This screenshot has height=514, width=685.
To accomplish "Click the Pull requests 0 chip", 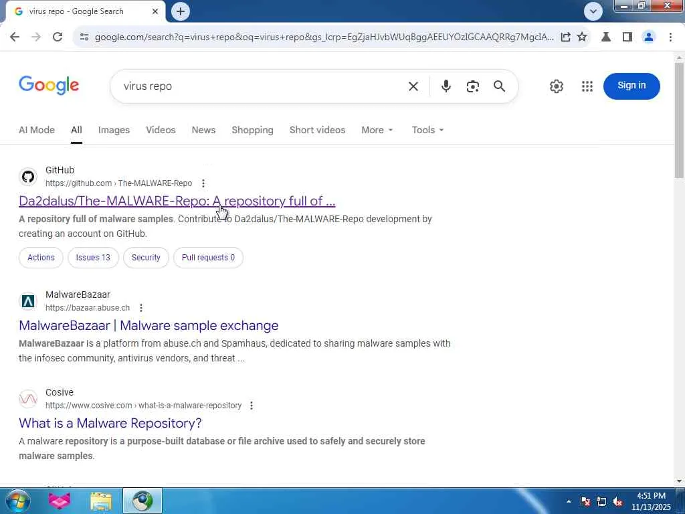I will 208,258.
